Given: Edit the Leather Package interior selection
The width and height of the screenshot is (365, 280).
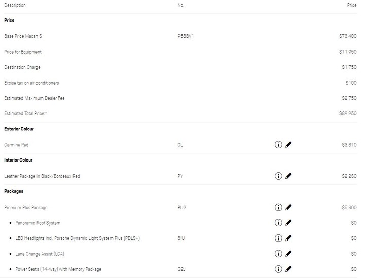Looking at the screenshot, I should coord(288,176).
